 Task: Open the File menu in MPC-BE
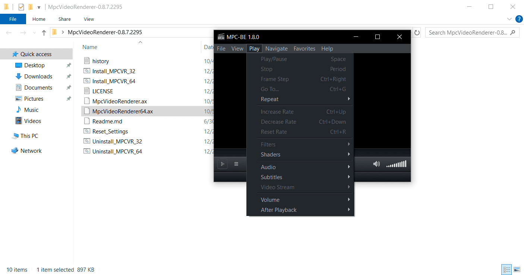click(x=221, y=49)
